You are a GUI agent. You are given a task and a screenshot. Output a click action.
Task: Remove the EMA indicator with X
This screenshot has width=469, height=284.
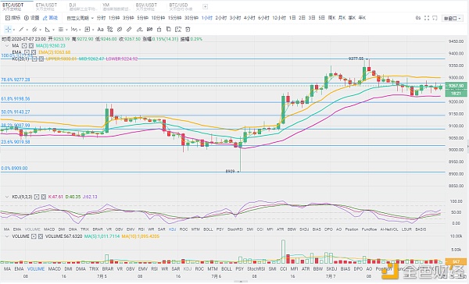pyautogui.click(x=34, y=52)
